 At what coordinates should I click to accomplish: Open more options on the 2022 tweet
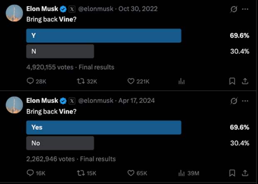245,9
